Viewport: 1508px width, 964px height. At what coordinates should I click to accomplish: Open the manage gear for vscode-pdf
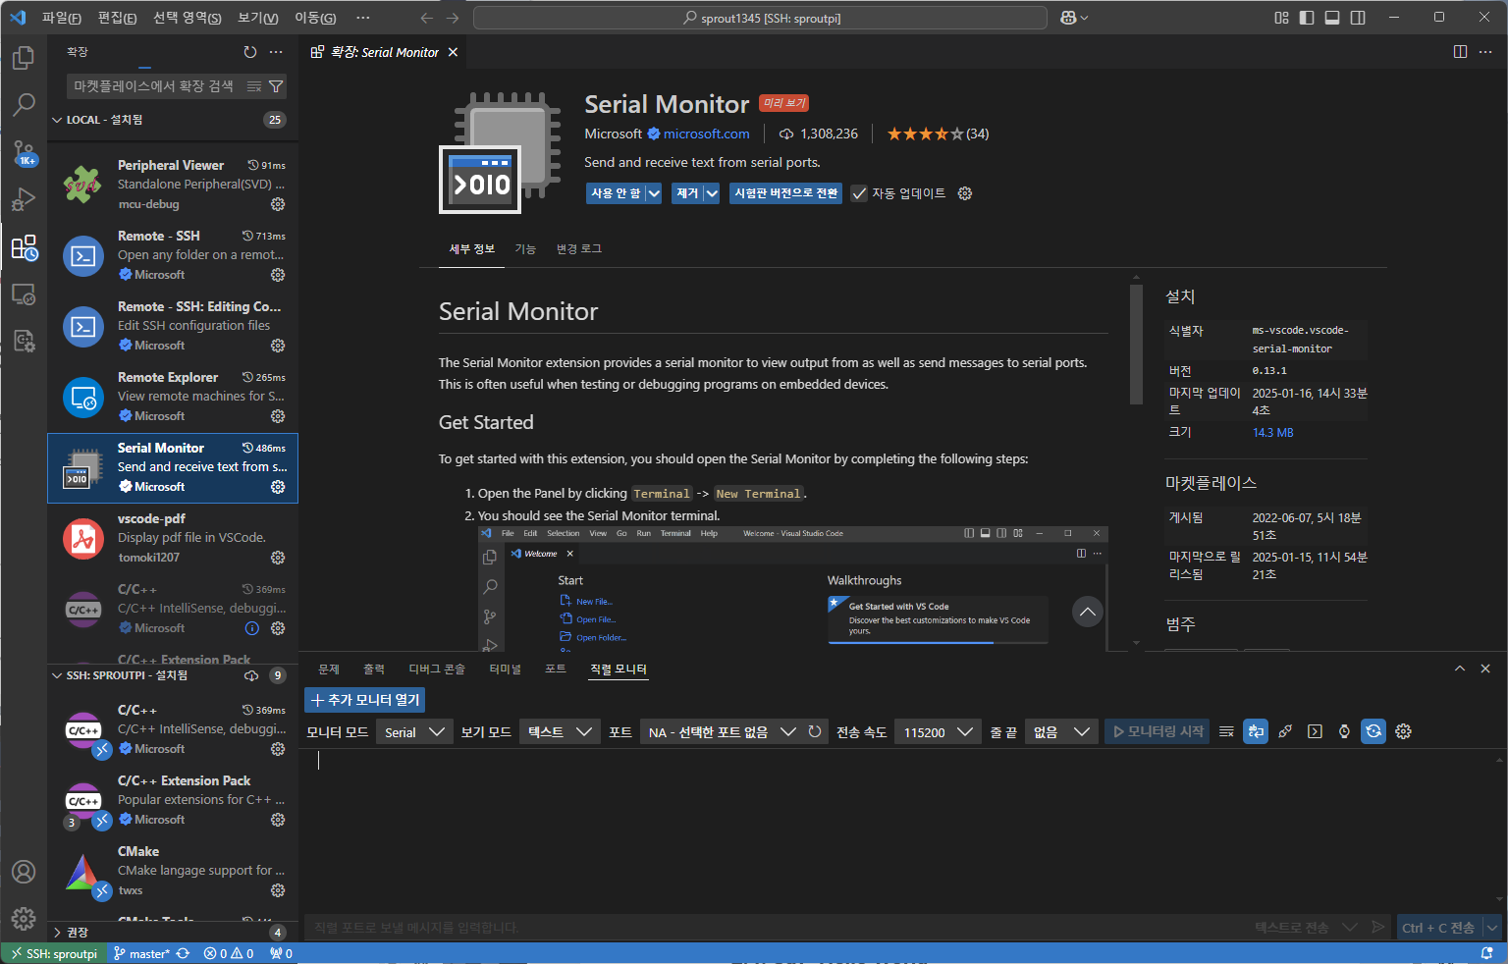pos(278,558)
